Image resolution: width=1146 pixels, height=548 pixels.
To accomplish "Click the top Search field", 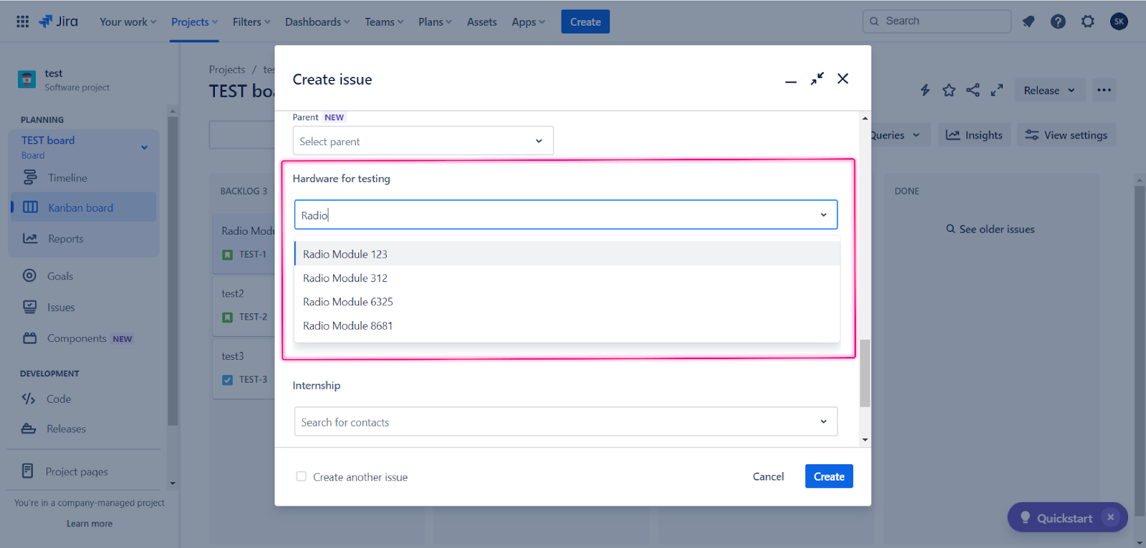I will pos(937,21).
